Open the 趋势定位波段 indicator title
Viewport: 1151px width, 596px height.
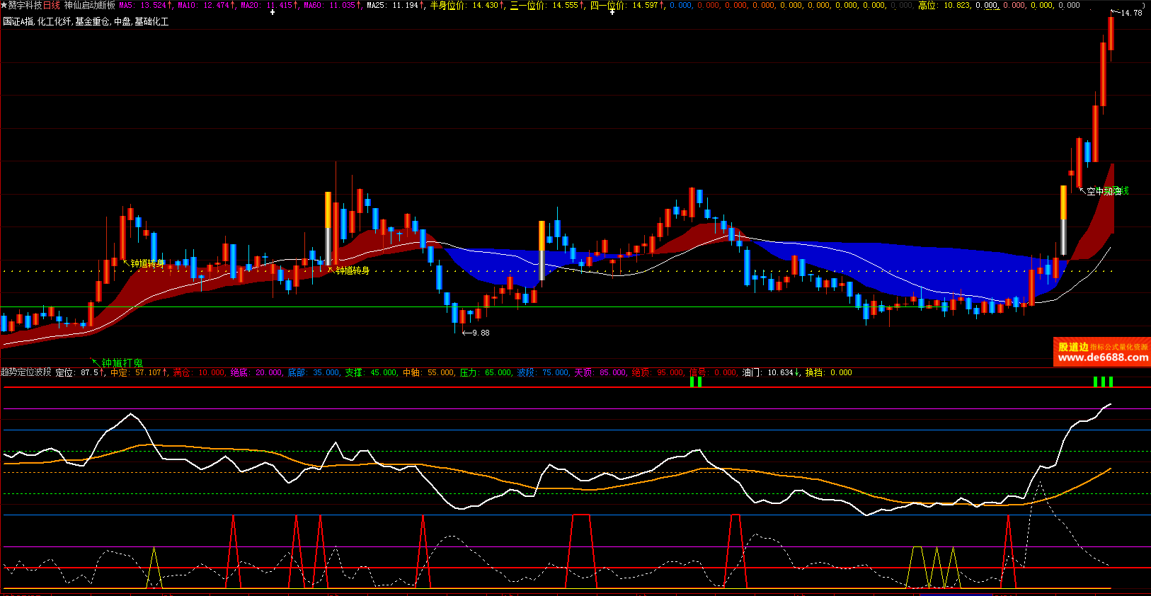(26, 372)
